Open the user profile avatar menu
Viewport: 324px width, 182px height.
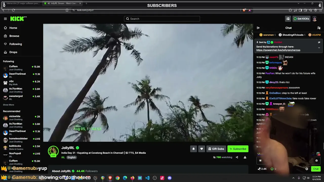click(314, 19)
